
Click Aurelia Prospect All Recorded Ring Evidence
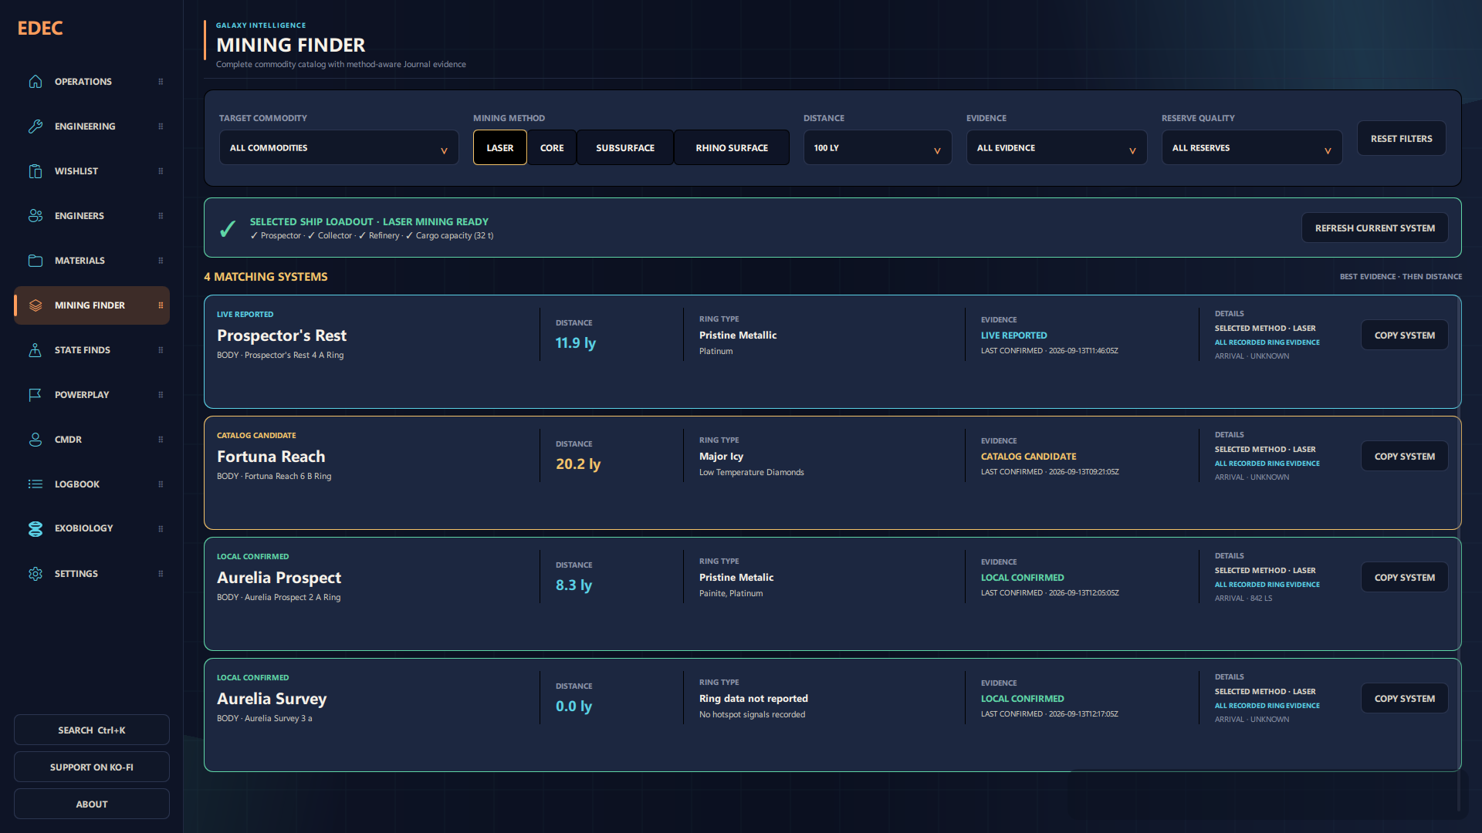click(1267, 585)
